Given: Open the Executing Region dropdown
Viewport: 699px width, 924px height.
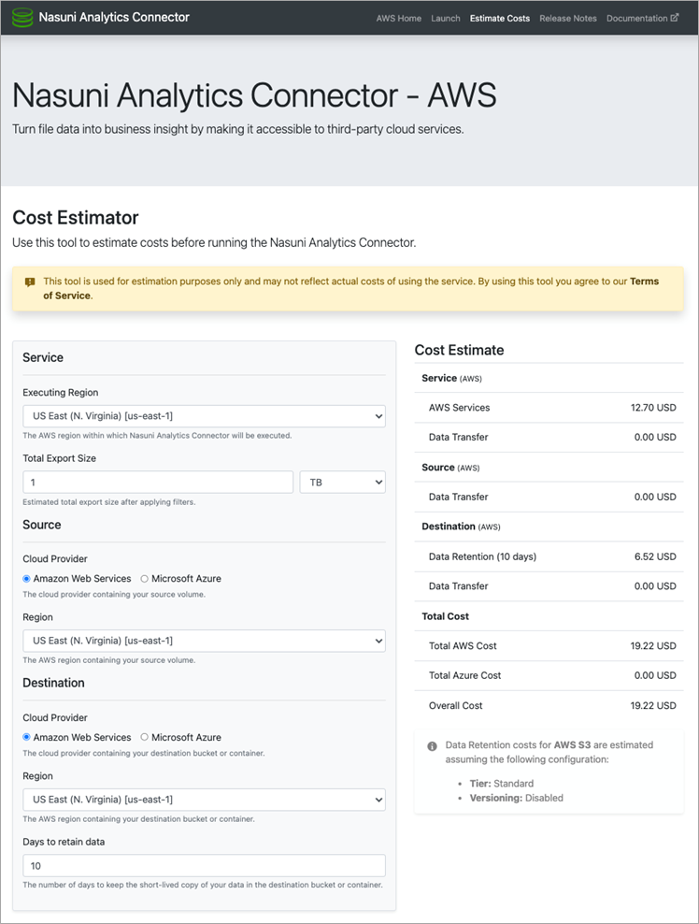Looking at the screenshot, I should pos(204,416).
